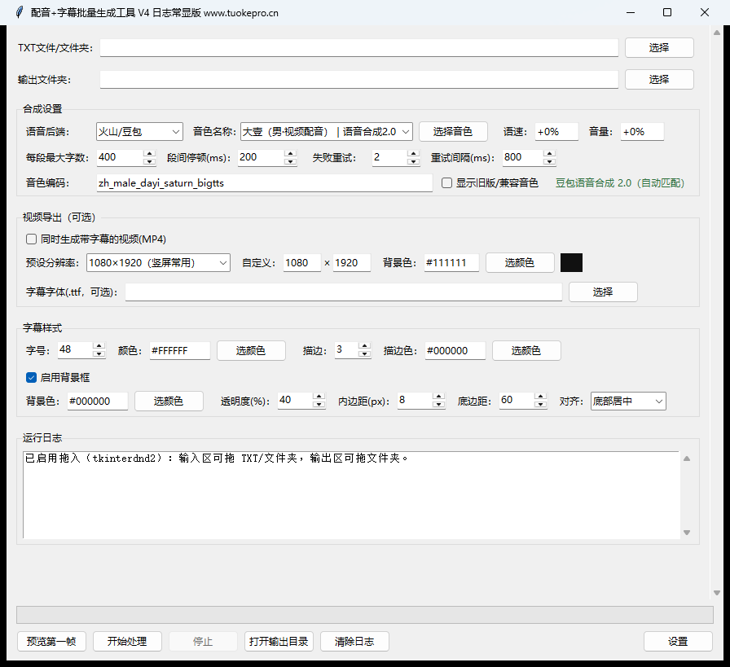Increase 每段最大字数 with up arrow
This screenshot has height=667, width=730.
pos(149,153)
